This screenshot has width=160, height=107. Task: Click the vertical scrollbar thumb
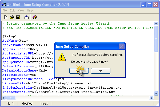(x=156, y=39)
